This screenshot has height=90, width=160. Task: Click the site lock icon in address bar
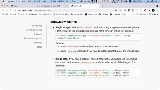point(20,10)
